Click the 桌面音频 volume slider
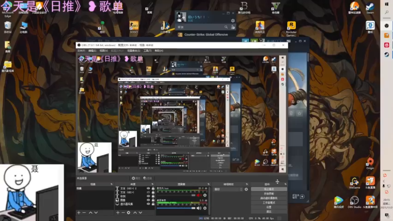The height and width of the screenshot is (221, 393). point(176,208)
